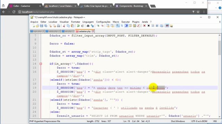Play back the recorded macro

click(153, 26)
